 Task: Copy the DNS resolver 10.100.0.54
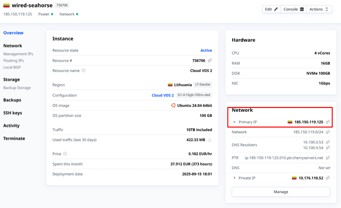(328, 148)
